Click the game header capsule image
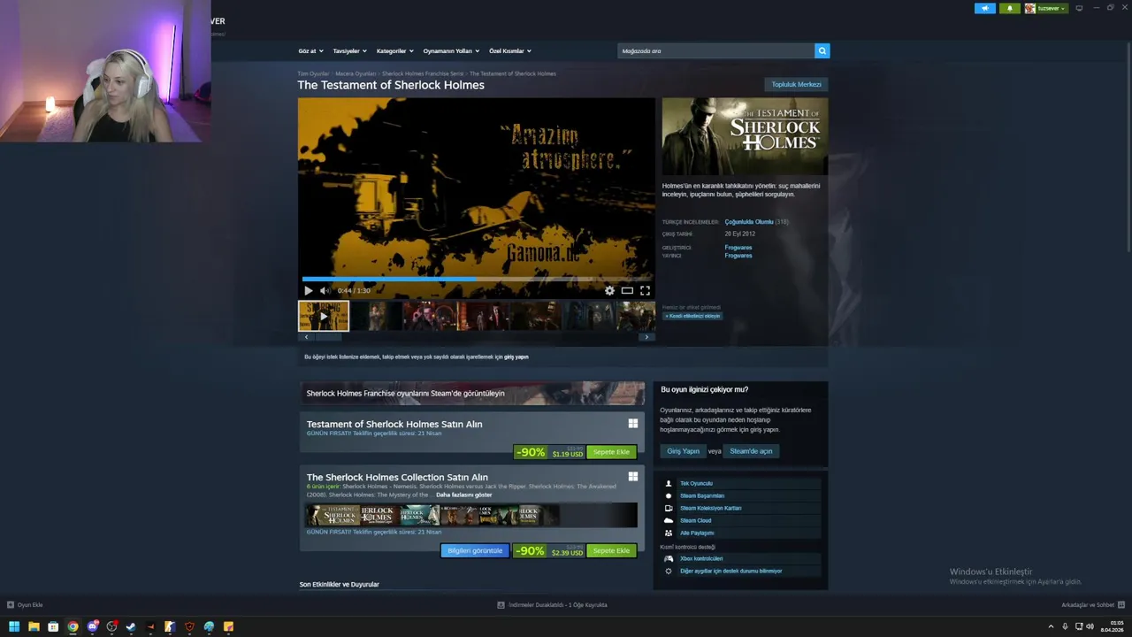 pyautogui.click(x=745, y=136)
